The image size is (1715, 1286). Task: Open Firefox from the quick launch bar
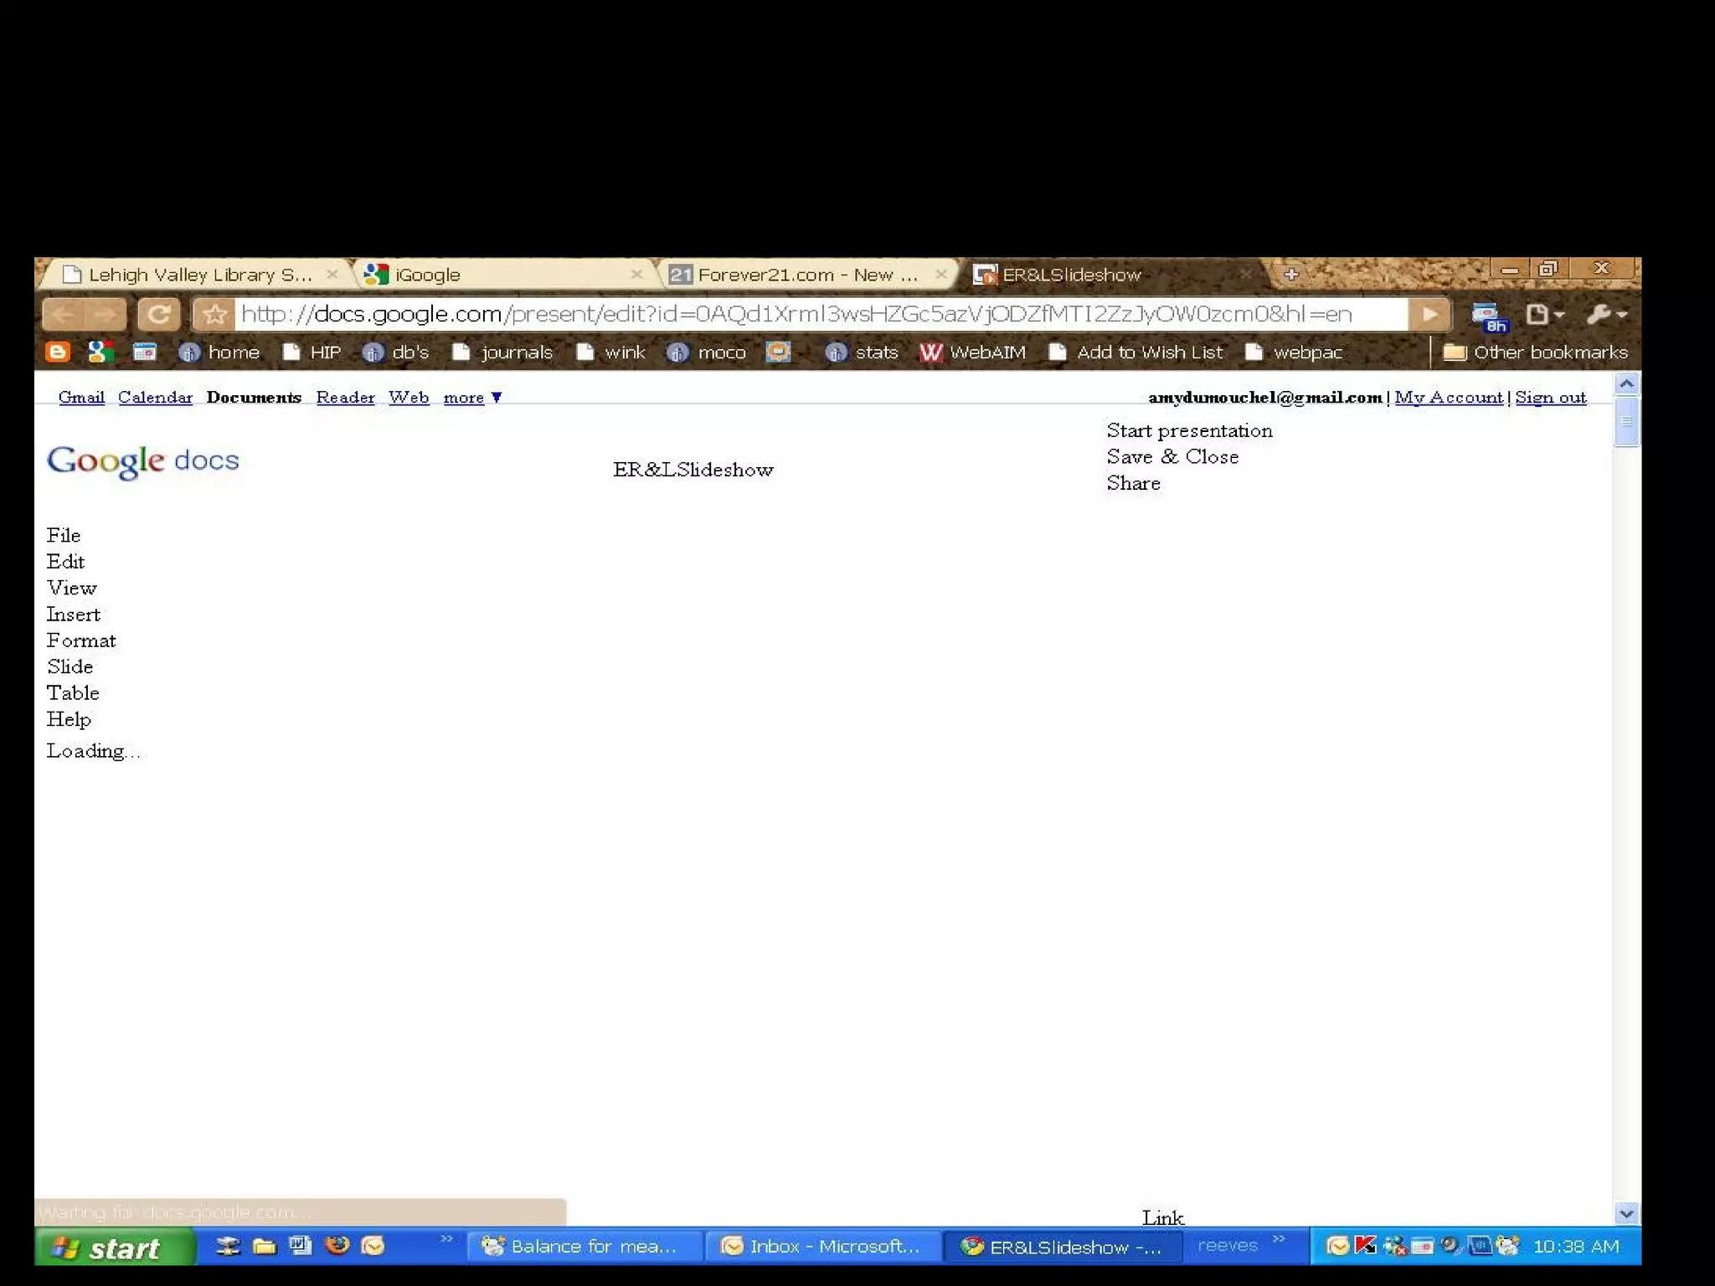tap(337, 1246)
